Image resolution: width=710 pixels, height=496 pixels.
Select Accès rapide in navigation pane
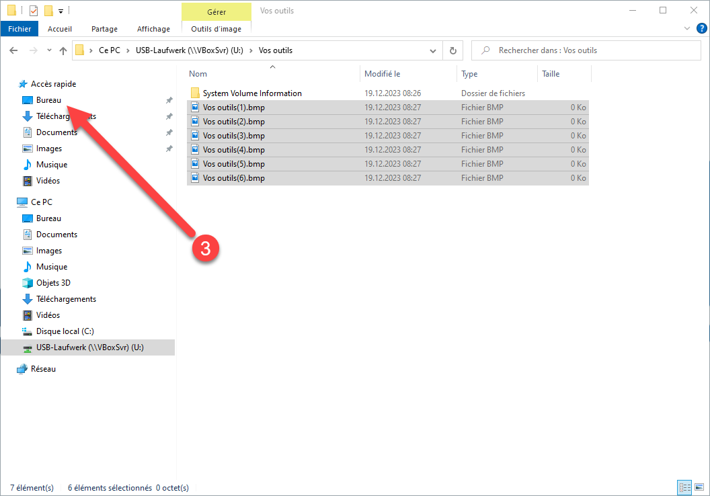pyautogui.click(x=53, y=84)
